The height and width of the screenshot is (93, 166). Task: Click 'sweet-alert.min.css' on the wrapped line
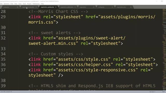click(x=52, y=43)
